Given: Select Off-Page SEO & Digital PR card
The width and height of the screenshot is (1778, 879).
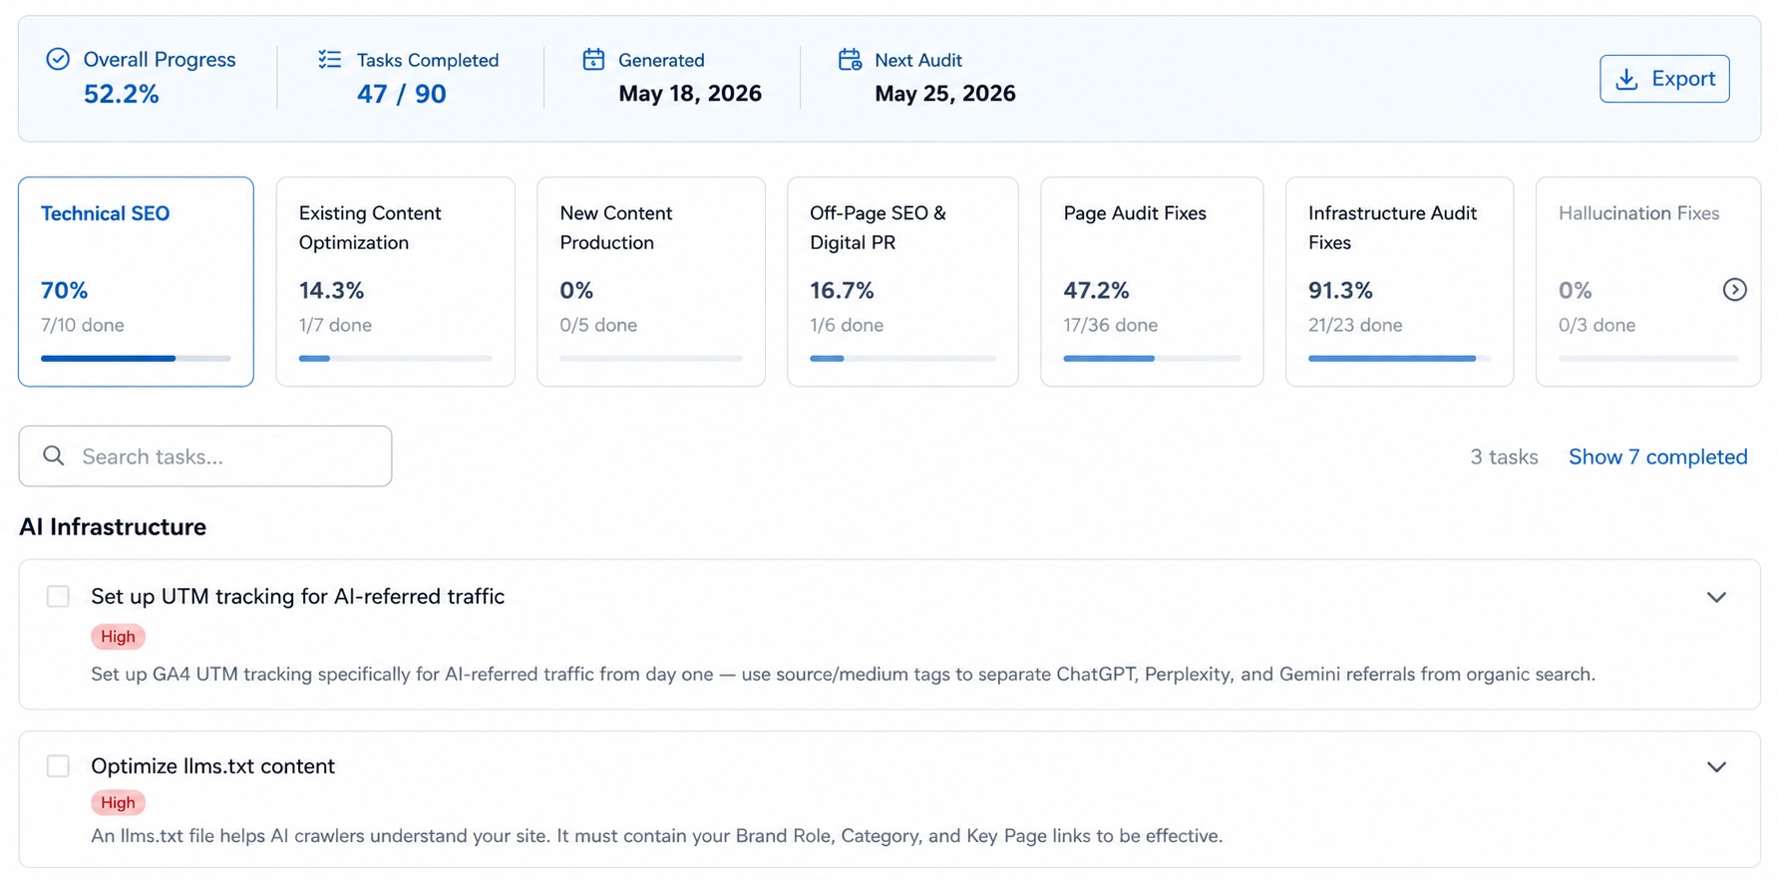Looking at the screenshot, I should [x=902, y=282].
